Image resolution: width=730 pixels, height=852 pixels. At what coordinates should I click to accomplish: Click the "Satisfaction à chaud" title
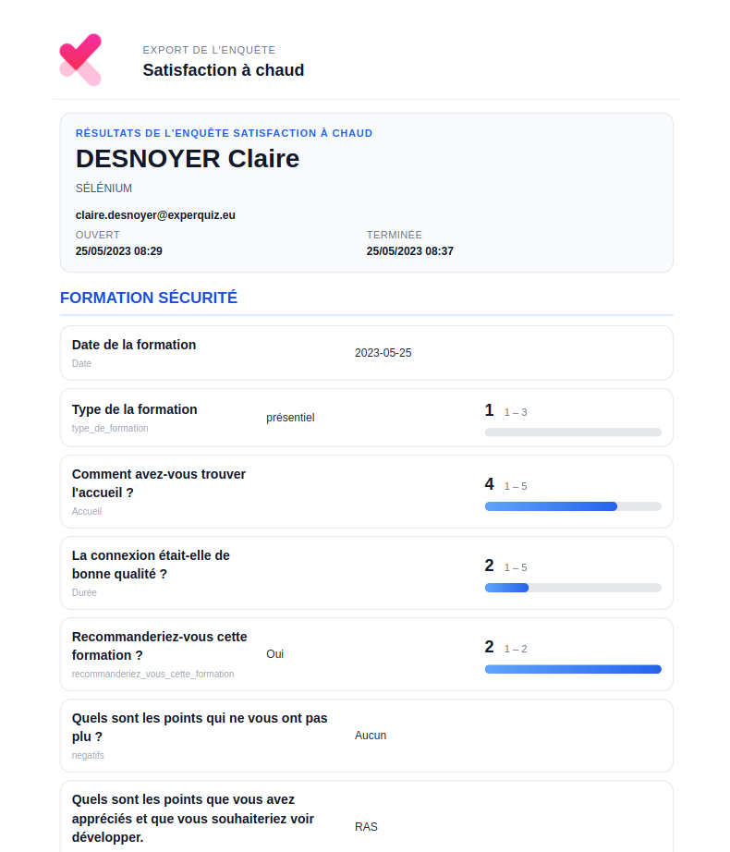(x=224, y=70)
